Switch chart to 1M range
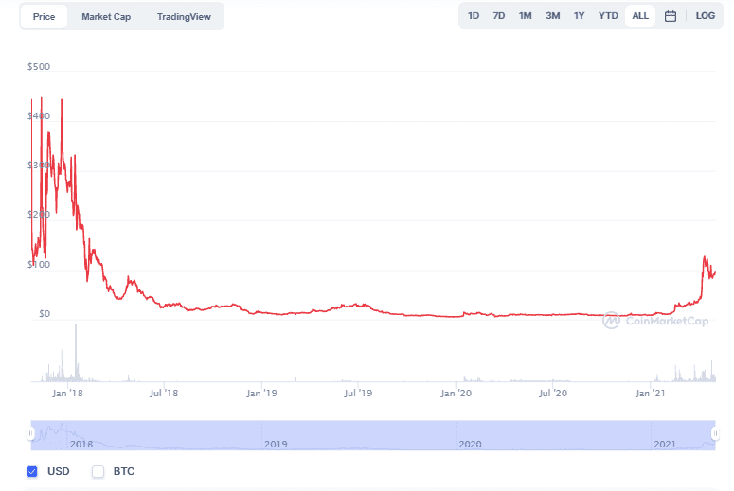The width and height of the screenshot is (734, 491). pos(526,16)
